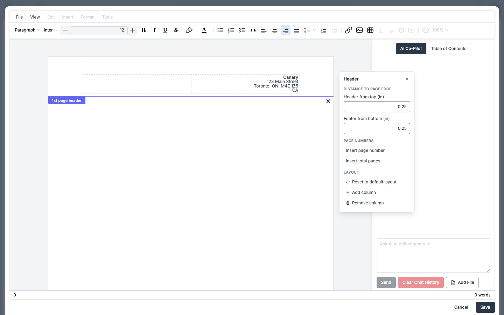Open the Inter font dropdown
Viewport: 504px width, 315px height.
(x=50, y=30)
